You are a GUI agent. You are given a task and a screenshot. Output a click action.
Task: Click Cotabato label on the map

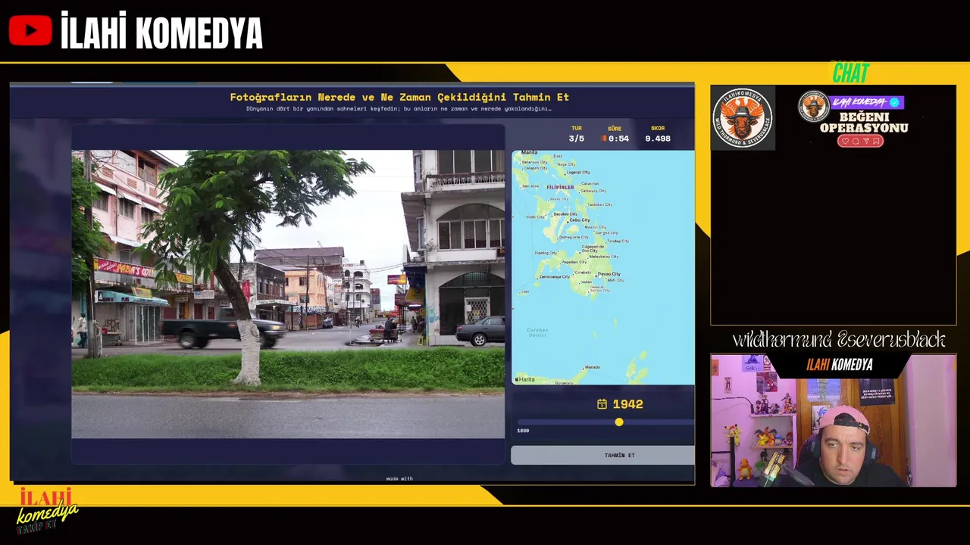click(x=583, y=272)
